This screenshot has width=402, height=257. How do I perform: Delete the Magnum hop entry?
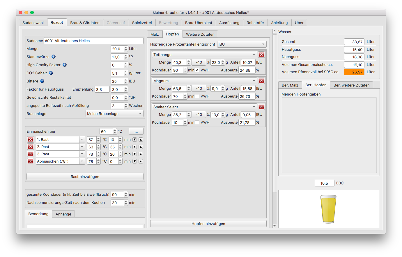click(x=261, y=81)
